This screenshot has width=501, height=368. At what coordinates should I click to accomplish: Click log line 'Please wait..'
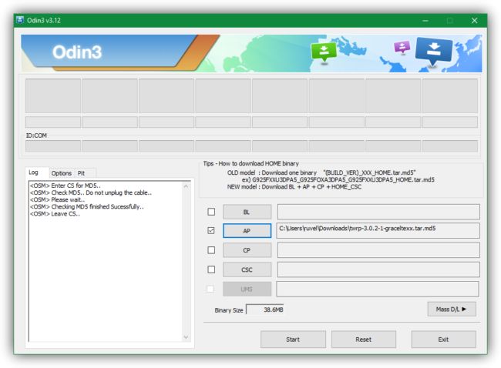tap(57, 200)
